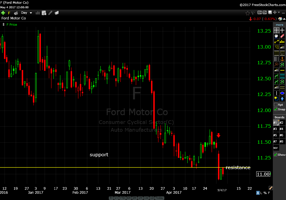This screenshot has width=286, height=200.
Task: Expand the more drawing tools list
Action: click(x=279, y=25)
